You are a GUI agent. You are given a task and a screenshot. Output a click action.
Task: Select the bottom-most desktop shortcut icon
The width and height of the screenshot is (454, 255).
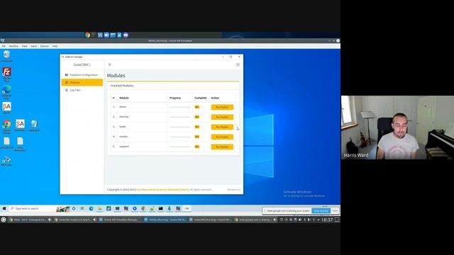(x=6, y=161)
